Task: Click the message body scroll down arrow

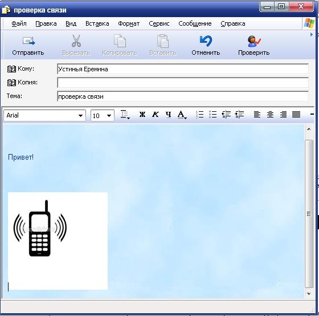Action: (x=309, y=294)
